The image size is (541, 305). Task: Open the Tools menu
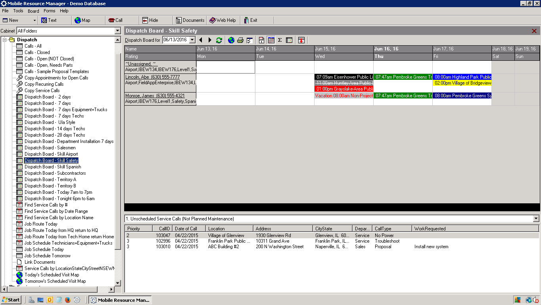(18, 11)
